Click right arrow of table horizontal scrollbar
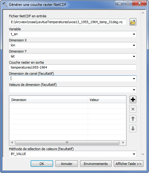Viewport: 149px width, 173px height. tap(123, 142)
